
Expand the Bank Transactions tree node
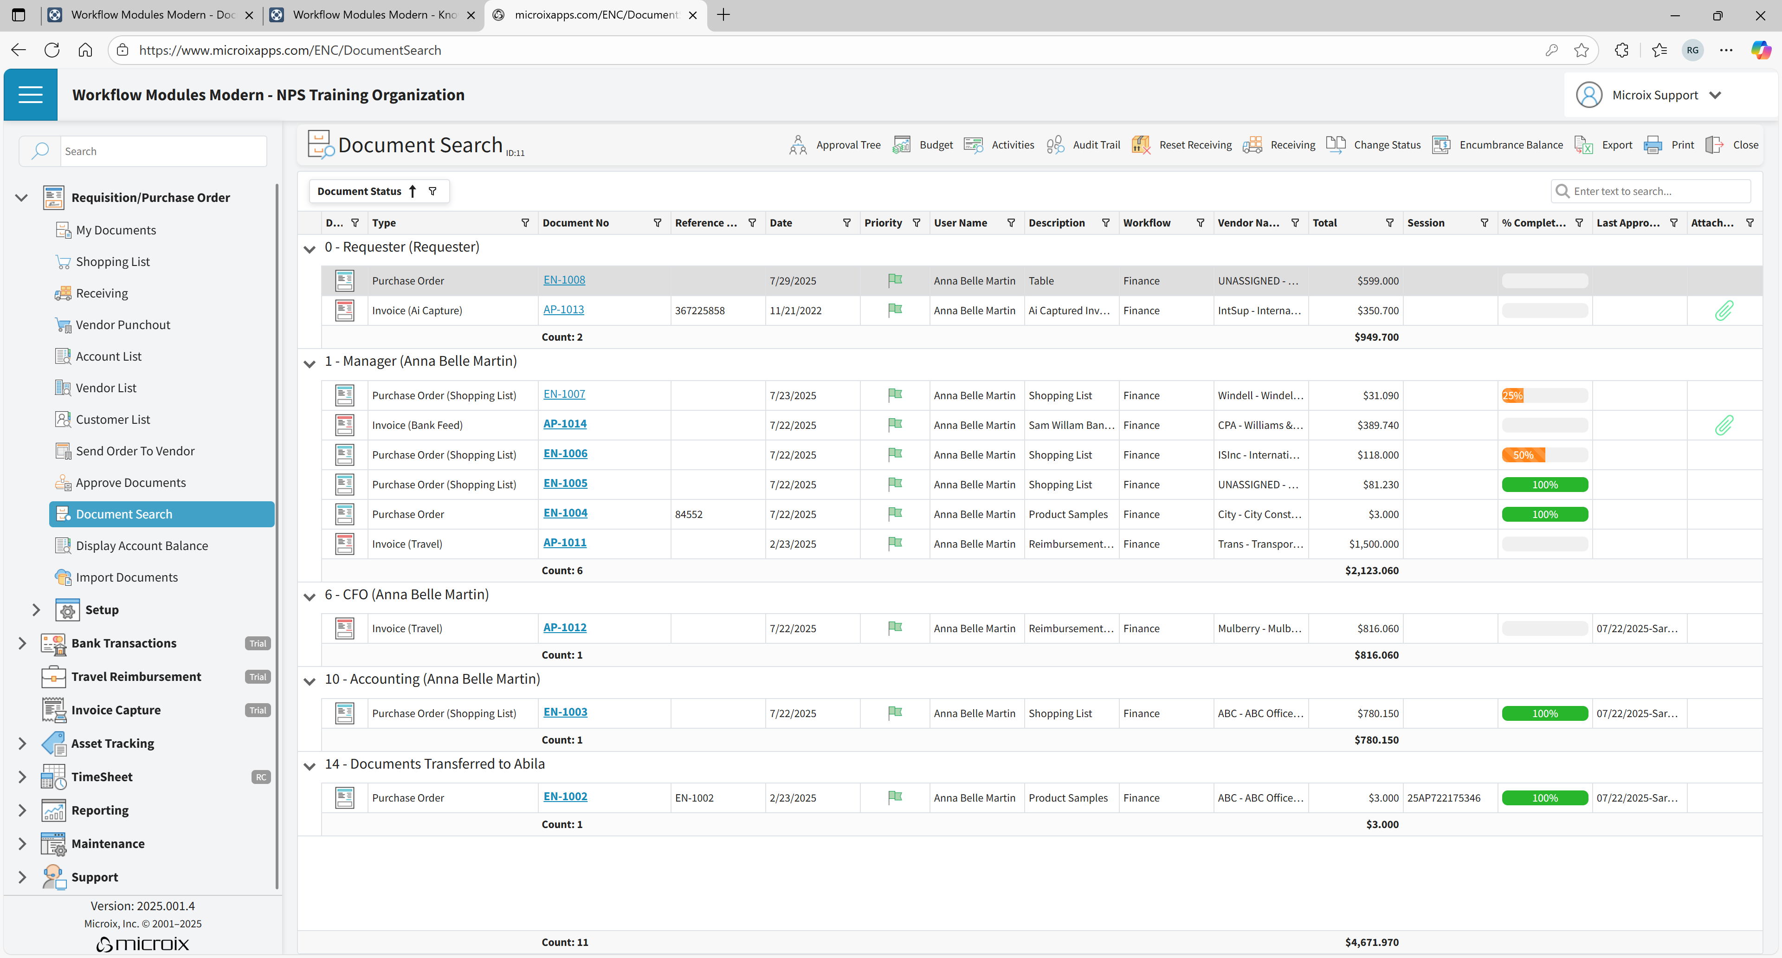coord(22,643)
